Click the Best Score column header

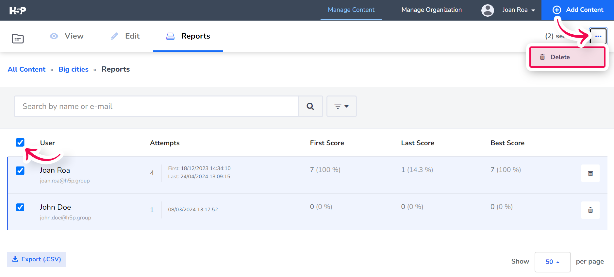click(507, 143)
